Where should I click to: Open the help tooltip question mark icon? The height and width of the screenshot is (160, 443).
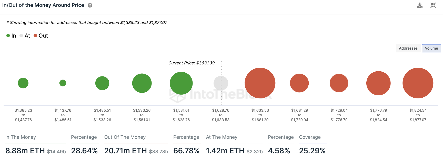89,5
